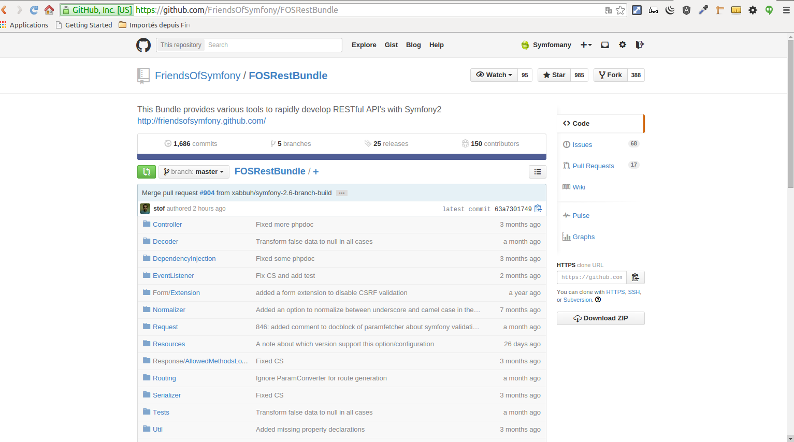Open the Watch dropdown
The width and height of the screenshot is (794, 442).
494,75
